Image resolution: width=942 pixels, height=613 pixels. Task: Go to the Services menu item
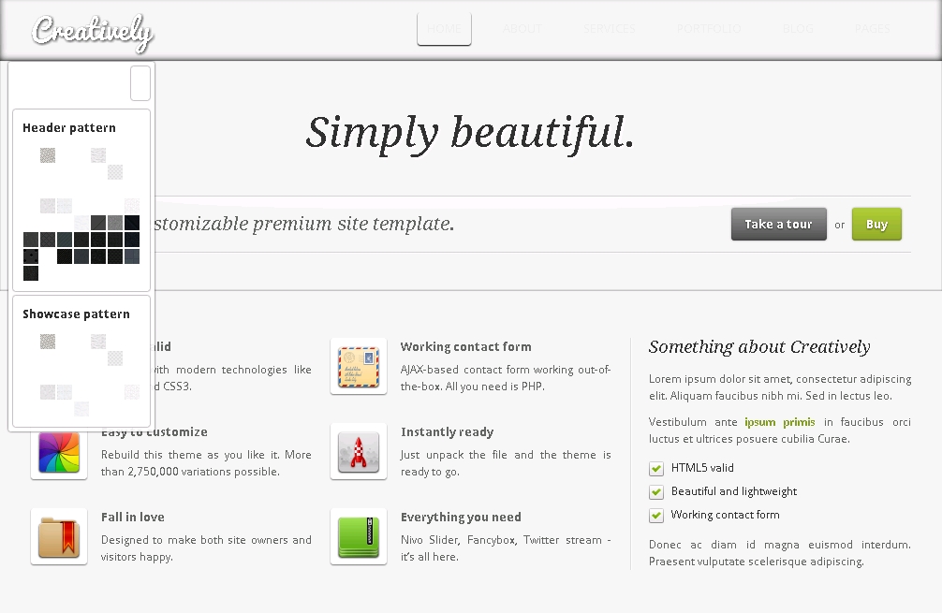pyautogui.click(x=610, y=29)
